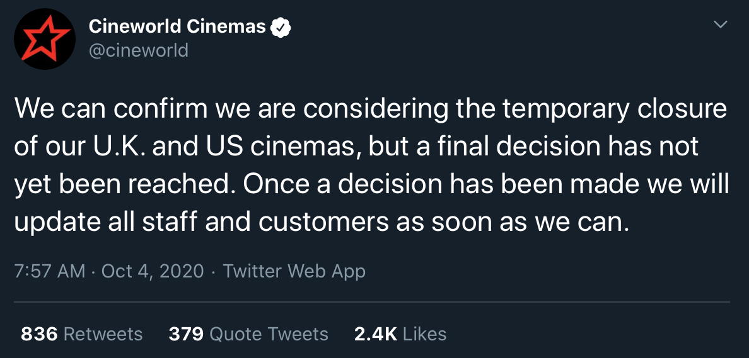Viewport: 749px width, 358px height.
Task: Visit the @cineworld handle profile
Action: pyautogui.click(x=139, y=50)
